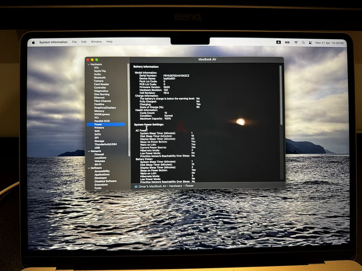The image size is (362, 271).
Task: Click Power in the path bar
Action: [x=190, y=186]
